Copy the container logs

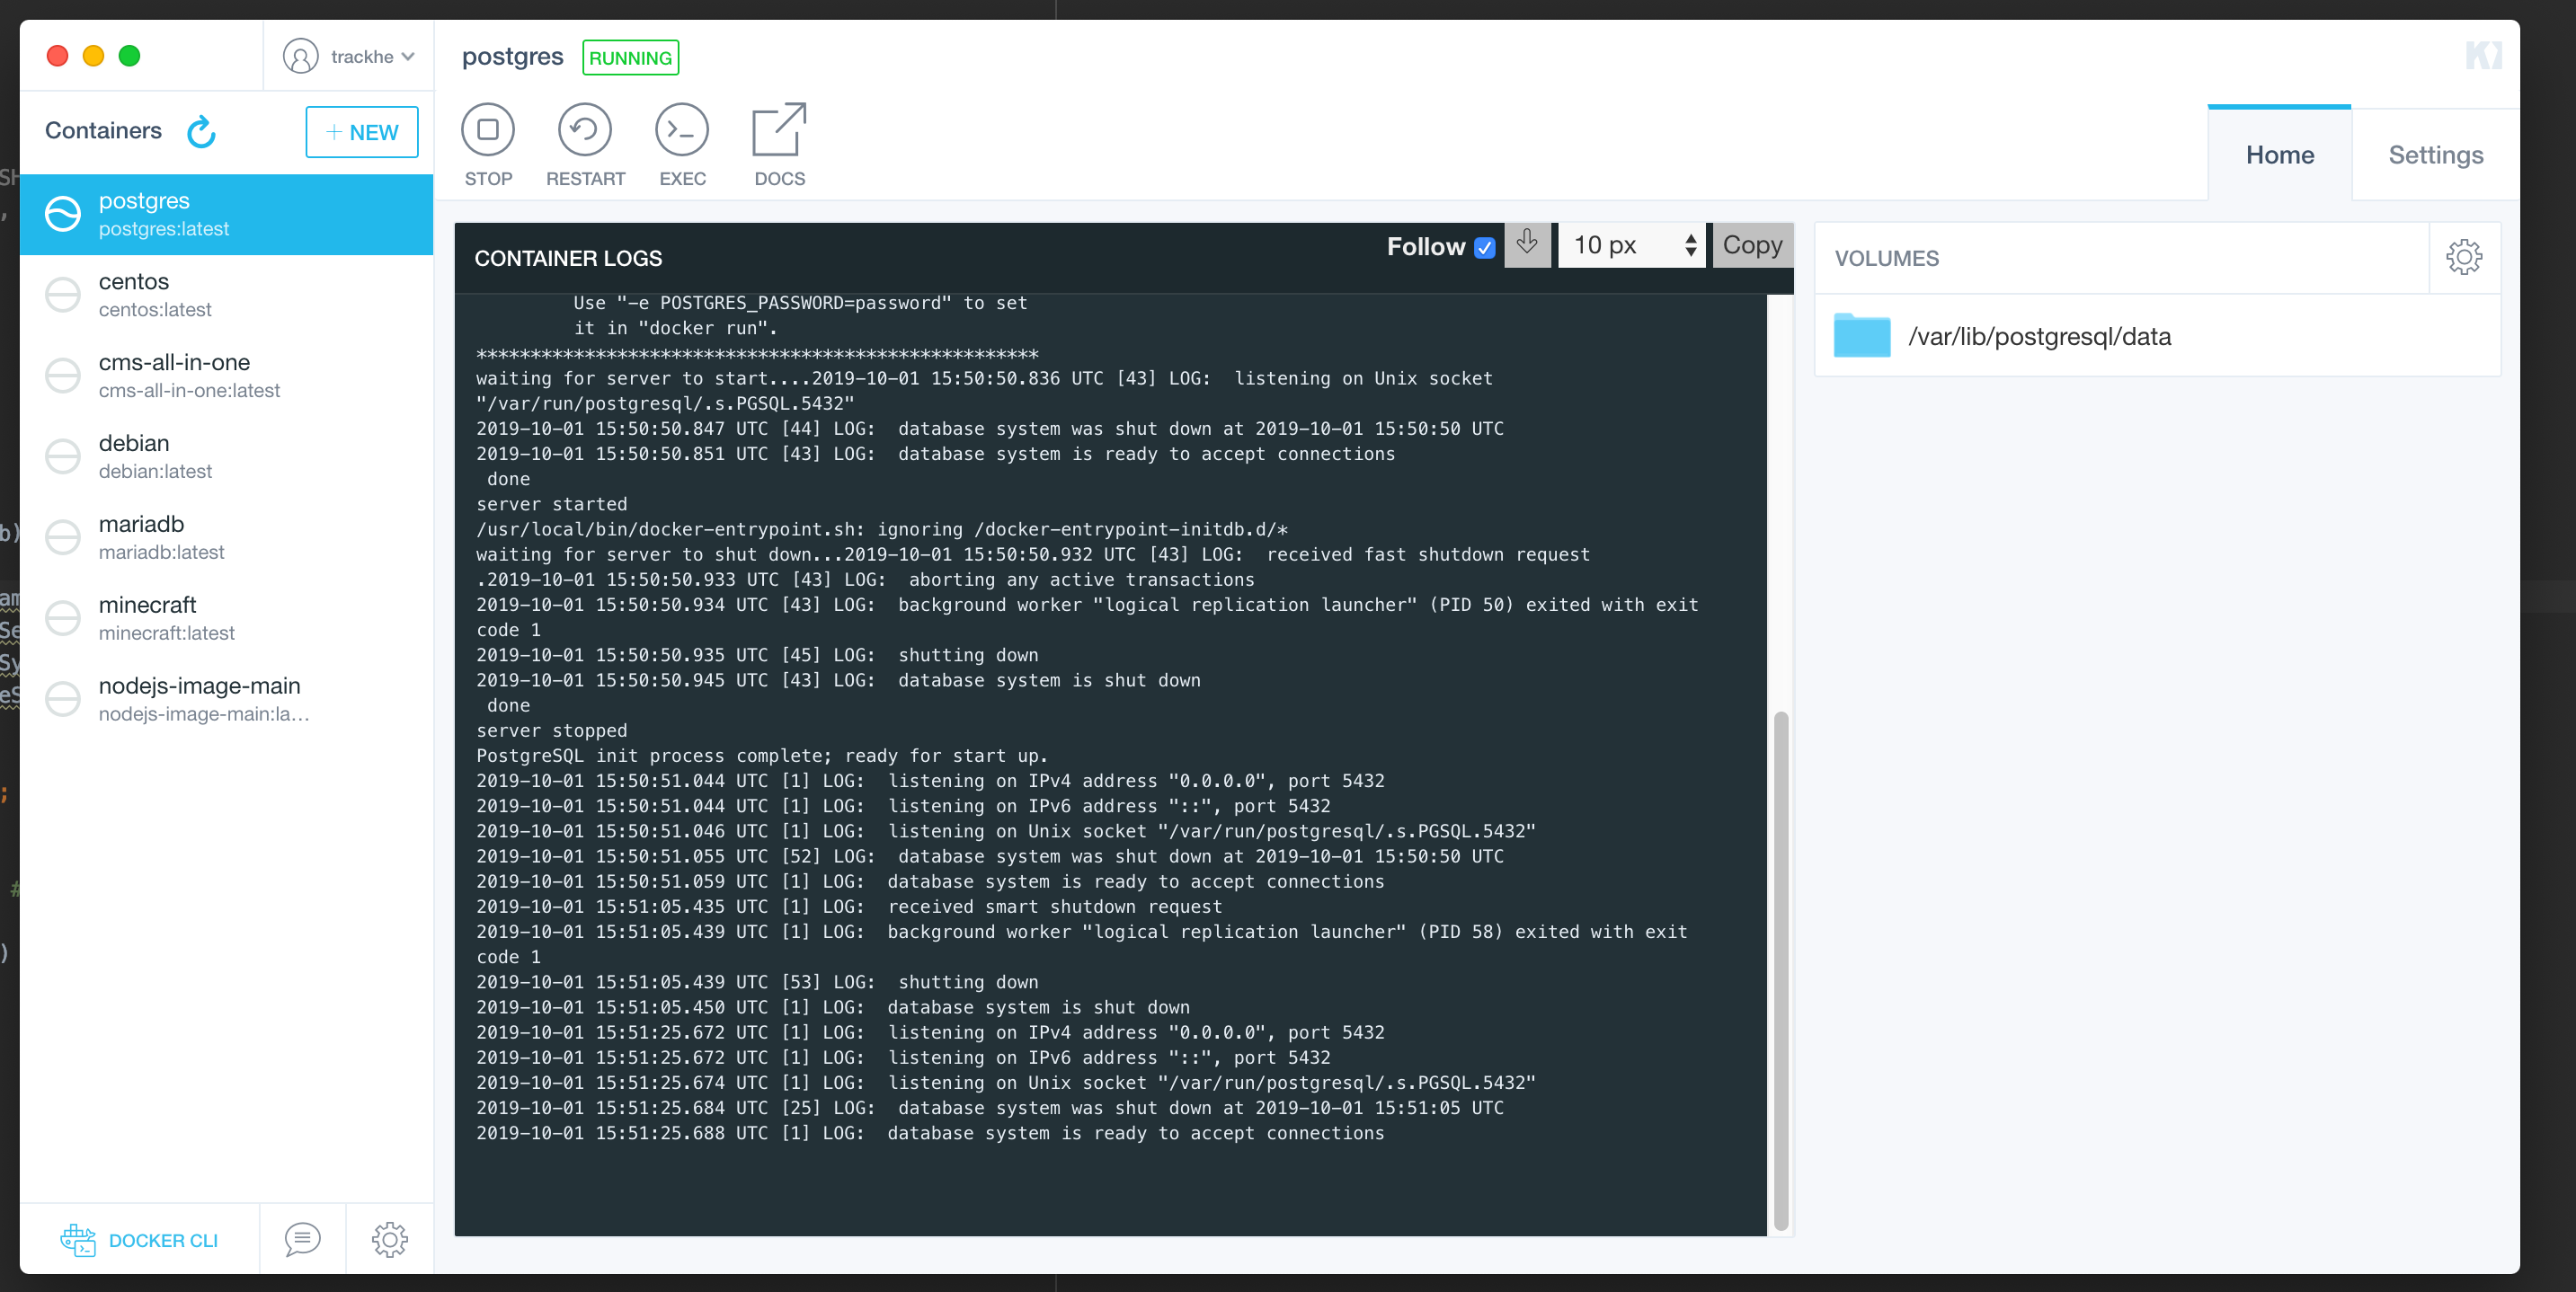tap(1751, 245)
